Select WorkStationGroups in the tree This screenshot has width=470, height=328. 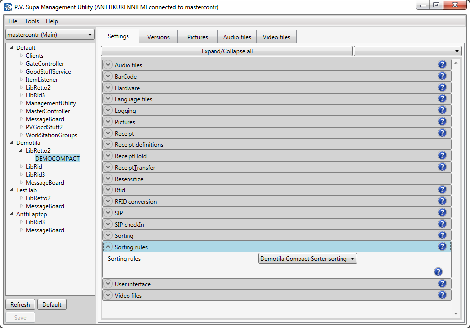pos(51,135)
